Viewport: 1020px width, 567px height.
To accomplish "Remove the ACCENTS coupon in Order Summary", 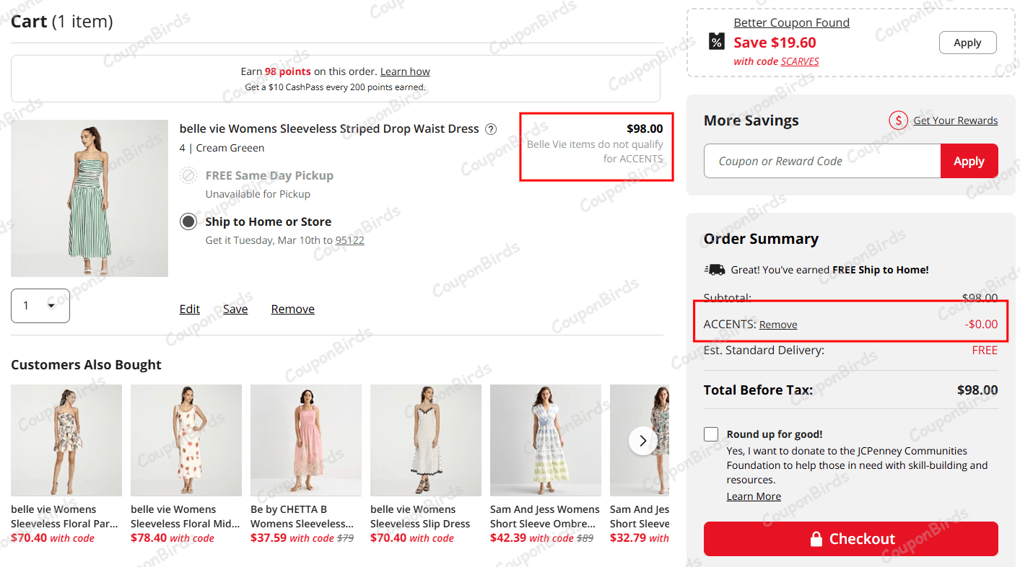I will (x=778, y=325).
